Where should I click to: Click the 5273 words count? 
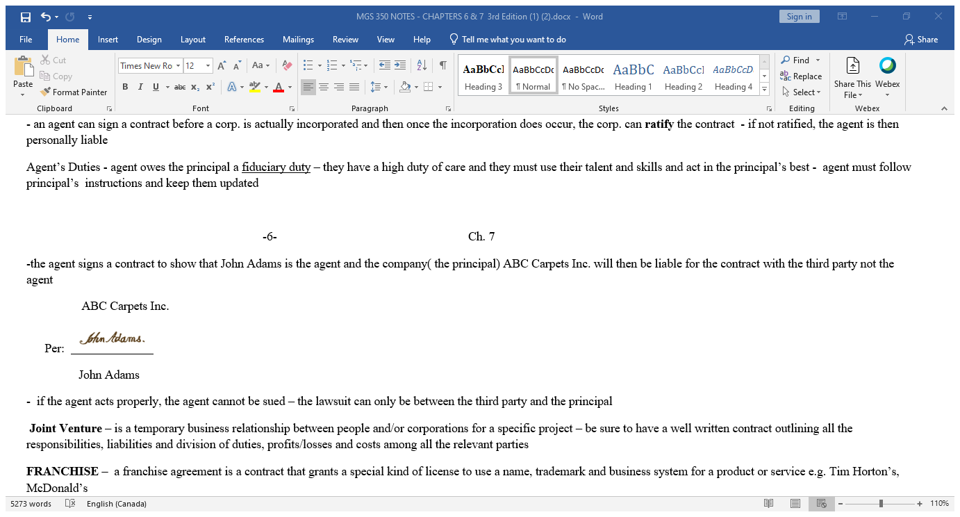tap(31, 504)
